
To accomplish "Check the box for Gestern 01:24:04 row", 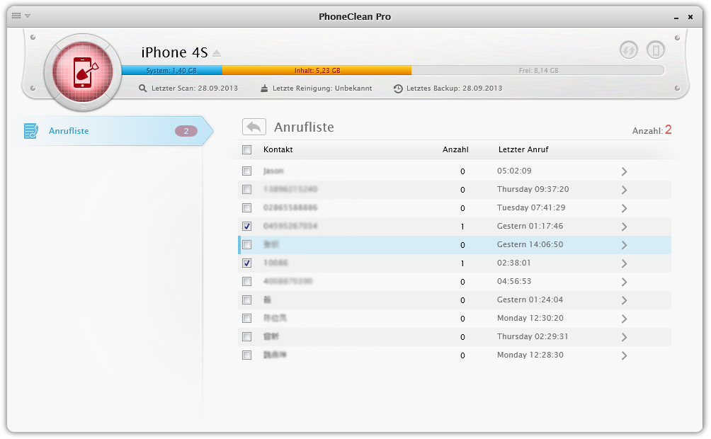I will (246, 300).
